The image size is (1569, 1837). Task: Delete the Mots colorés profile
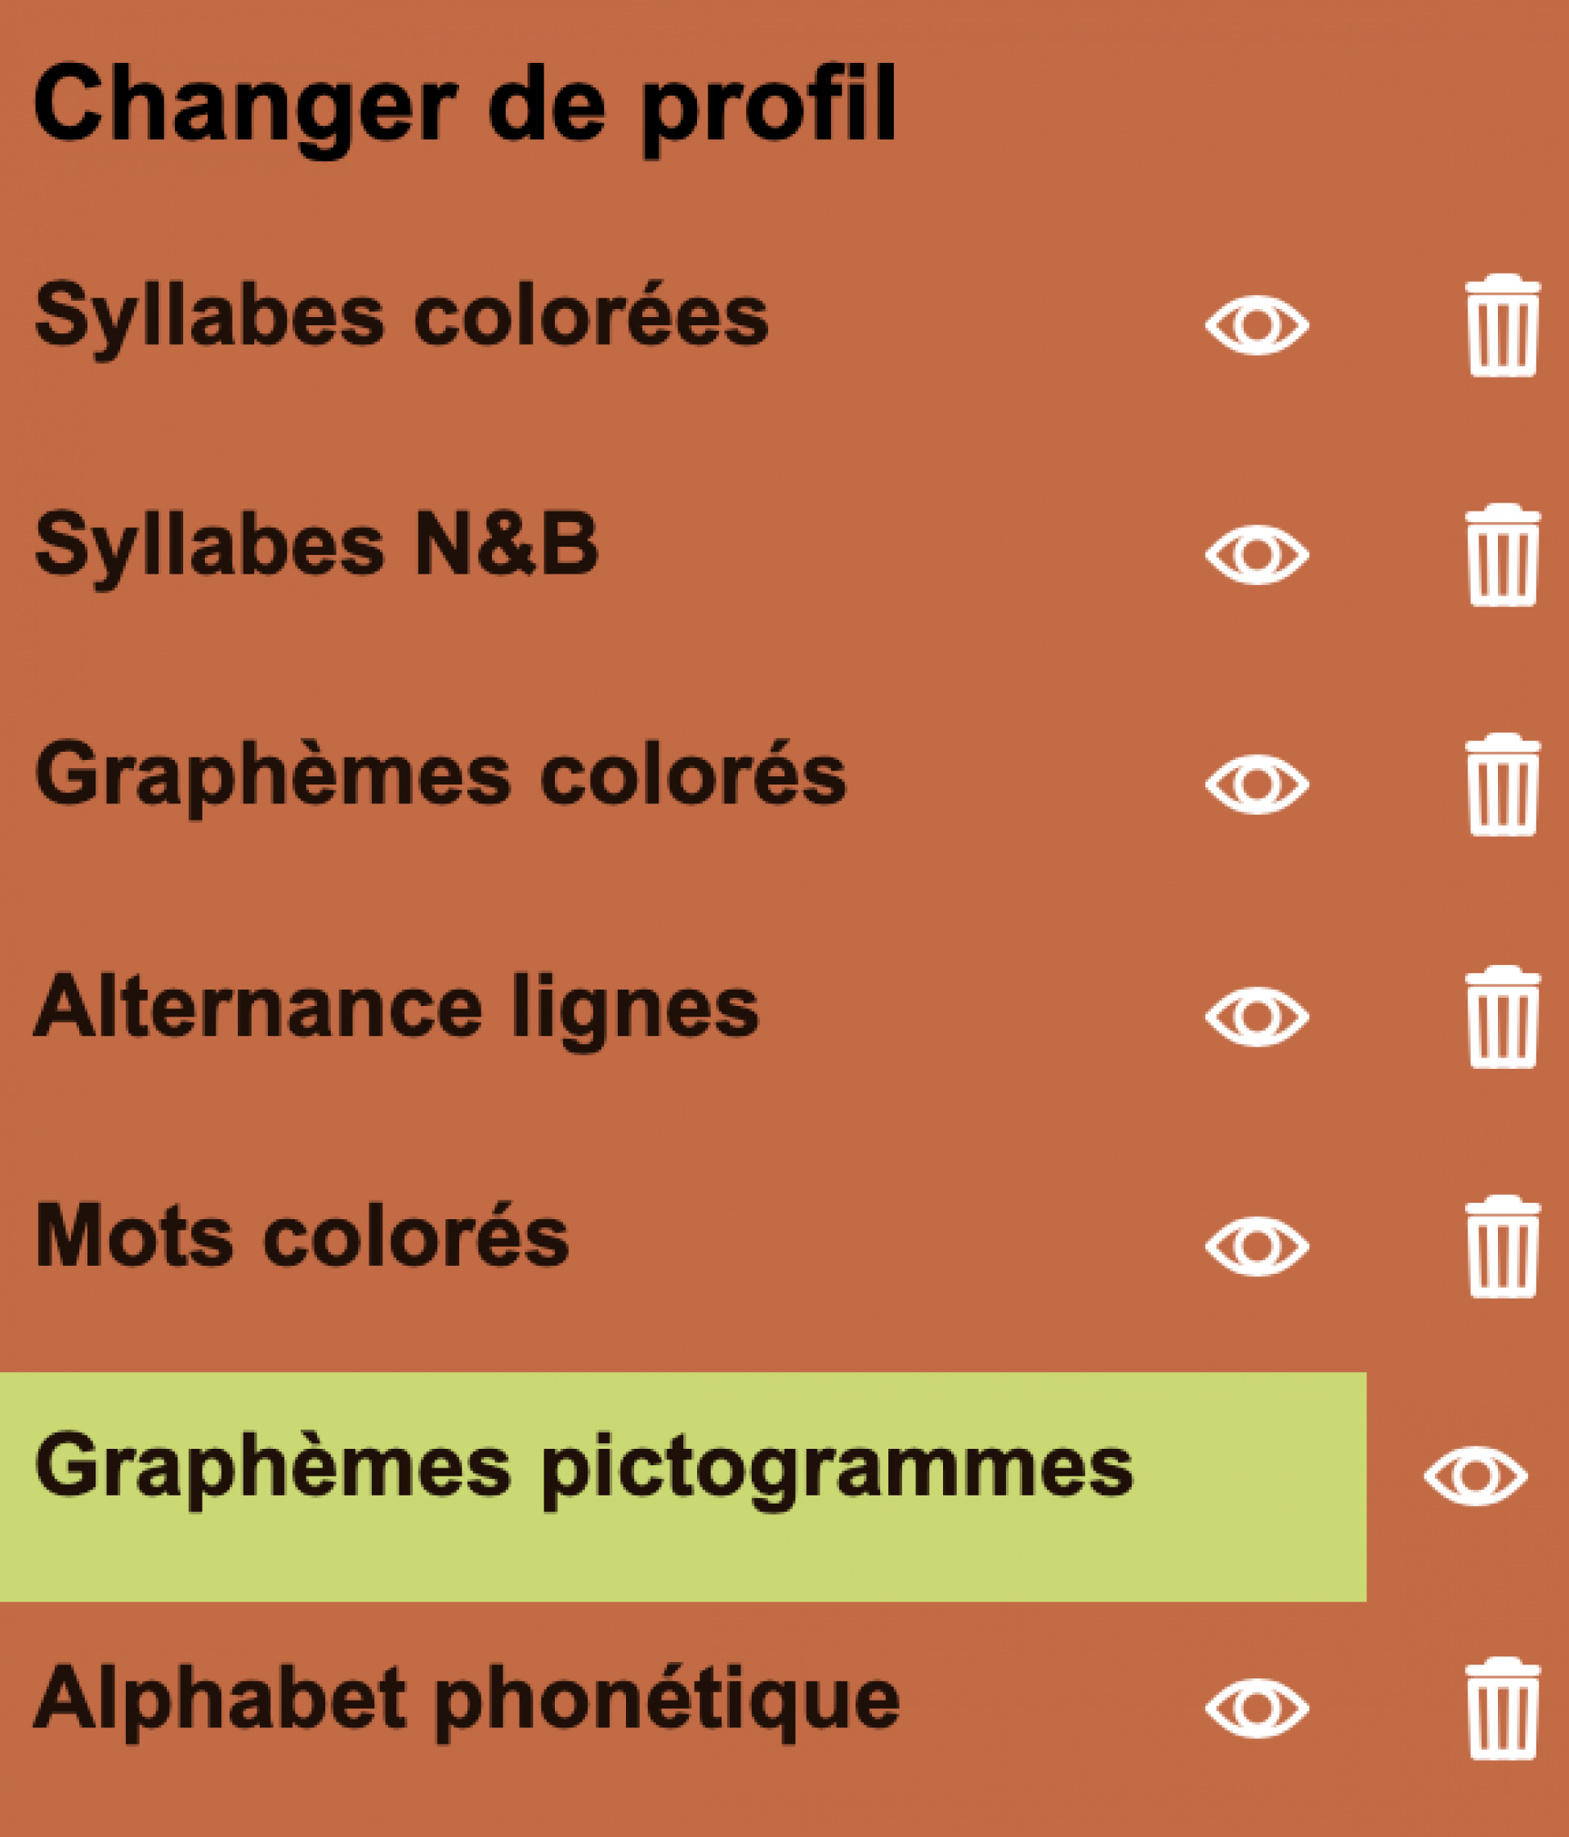point(1502,1246)
